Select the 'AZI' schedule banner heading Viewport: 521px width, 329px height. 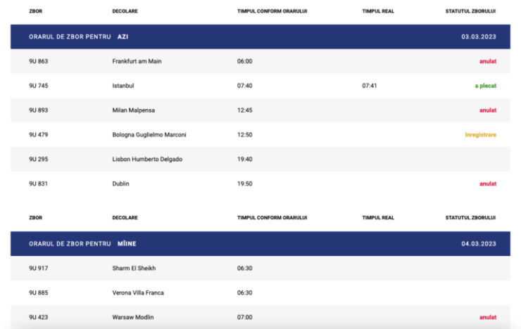pos(123,36)
